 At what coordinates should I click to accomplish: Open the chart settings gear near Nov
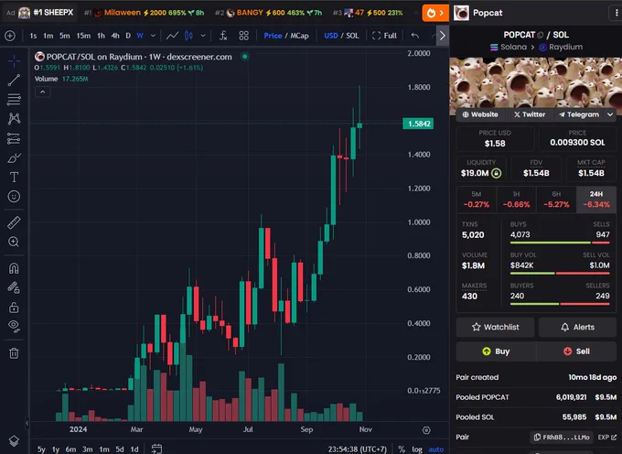(426, 430)
